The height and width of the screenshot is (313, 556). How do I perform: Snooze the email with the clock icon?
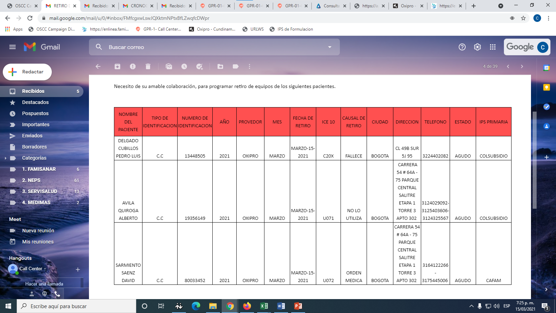pyautogui.click(x=184, y=66)
